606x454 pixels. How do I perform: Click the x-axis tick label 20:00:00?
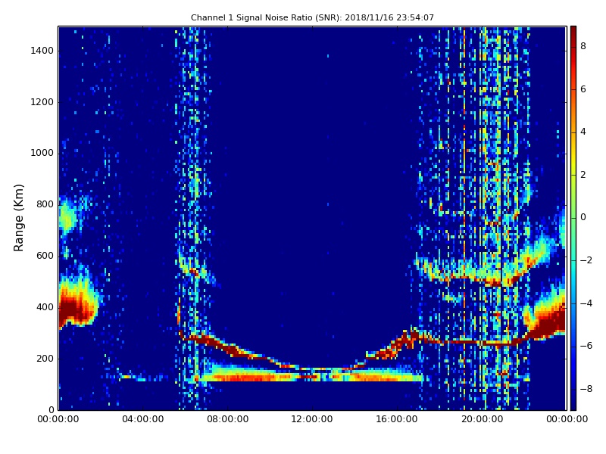[482, 419]
